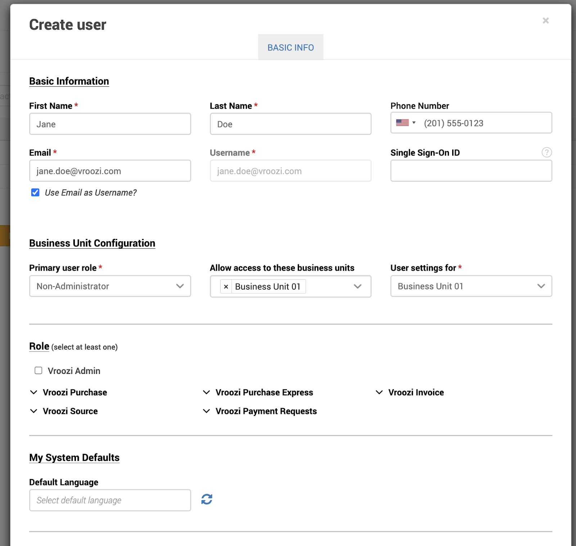Click the Email input field
This screenshot has width=576, height=546.
110,171
